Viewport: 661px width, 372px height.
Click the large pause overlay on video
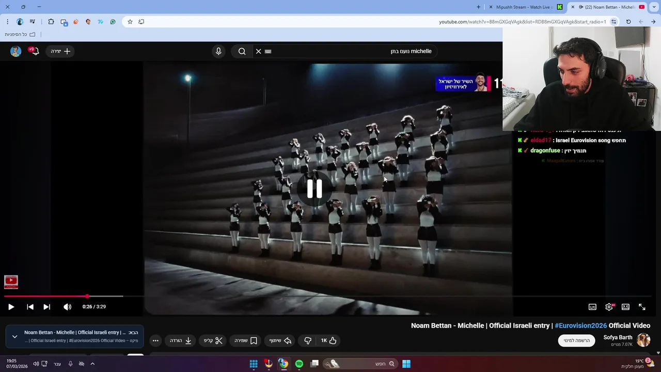point(314,189)
